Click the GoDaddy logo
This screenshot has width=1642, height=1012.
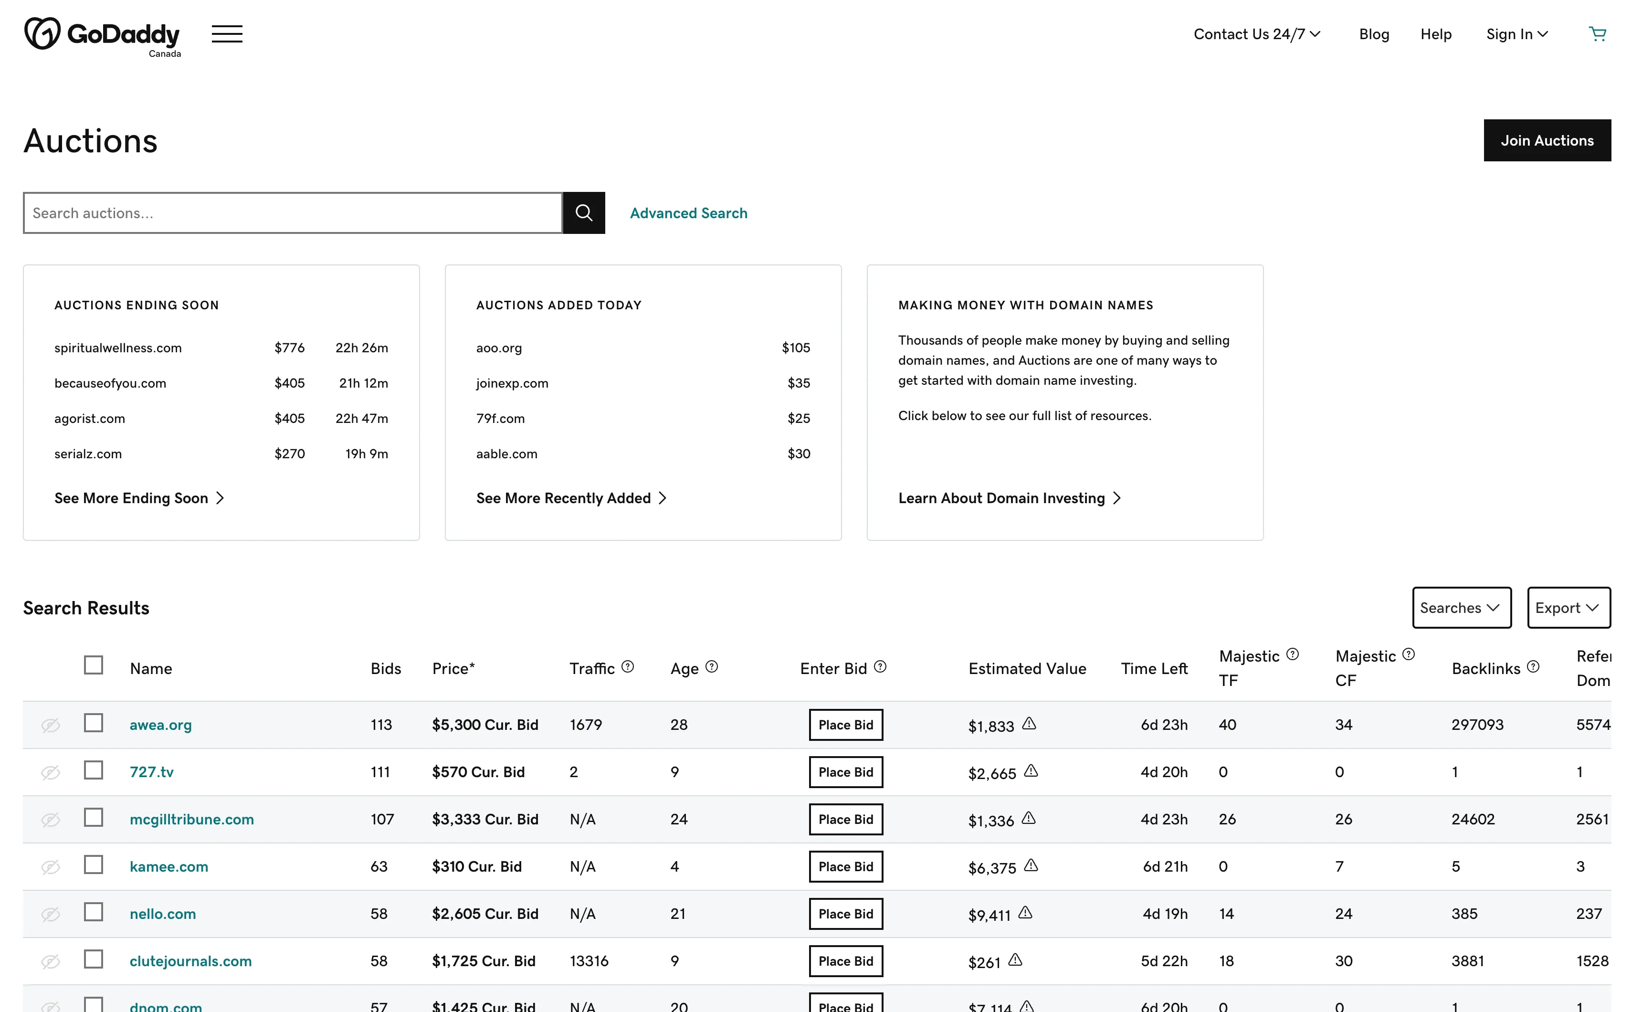[x=102, y=35]
